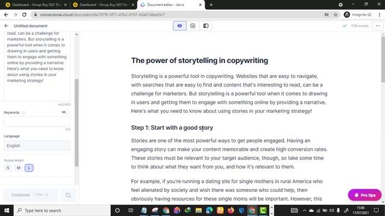Click the Windows search box
The image size is (385, 216).
point(63,211)
